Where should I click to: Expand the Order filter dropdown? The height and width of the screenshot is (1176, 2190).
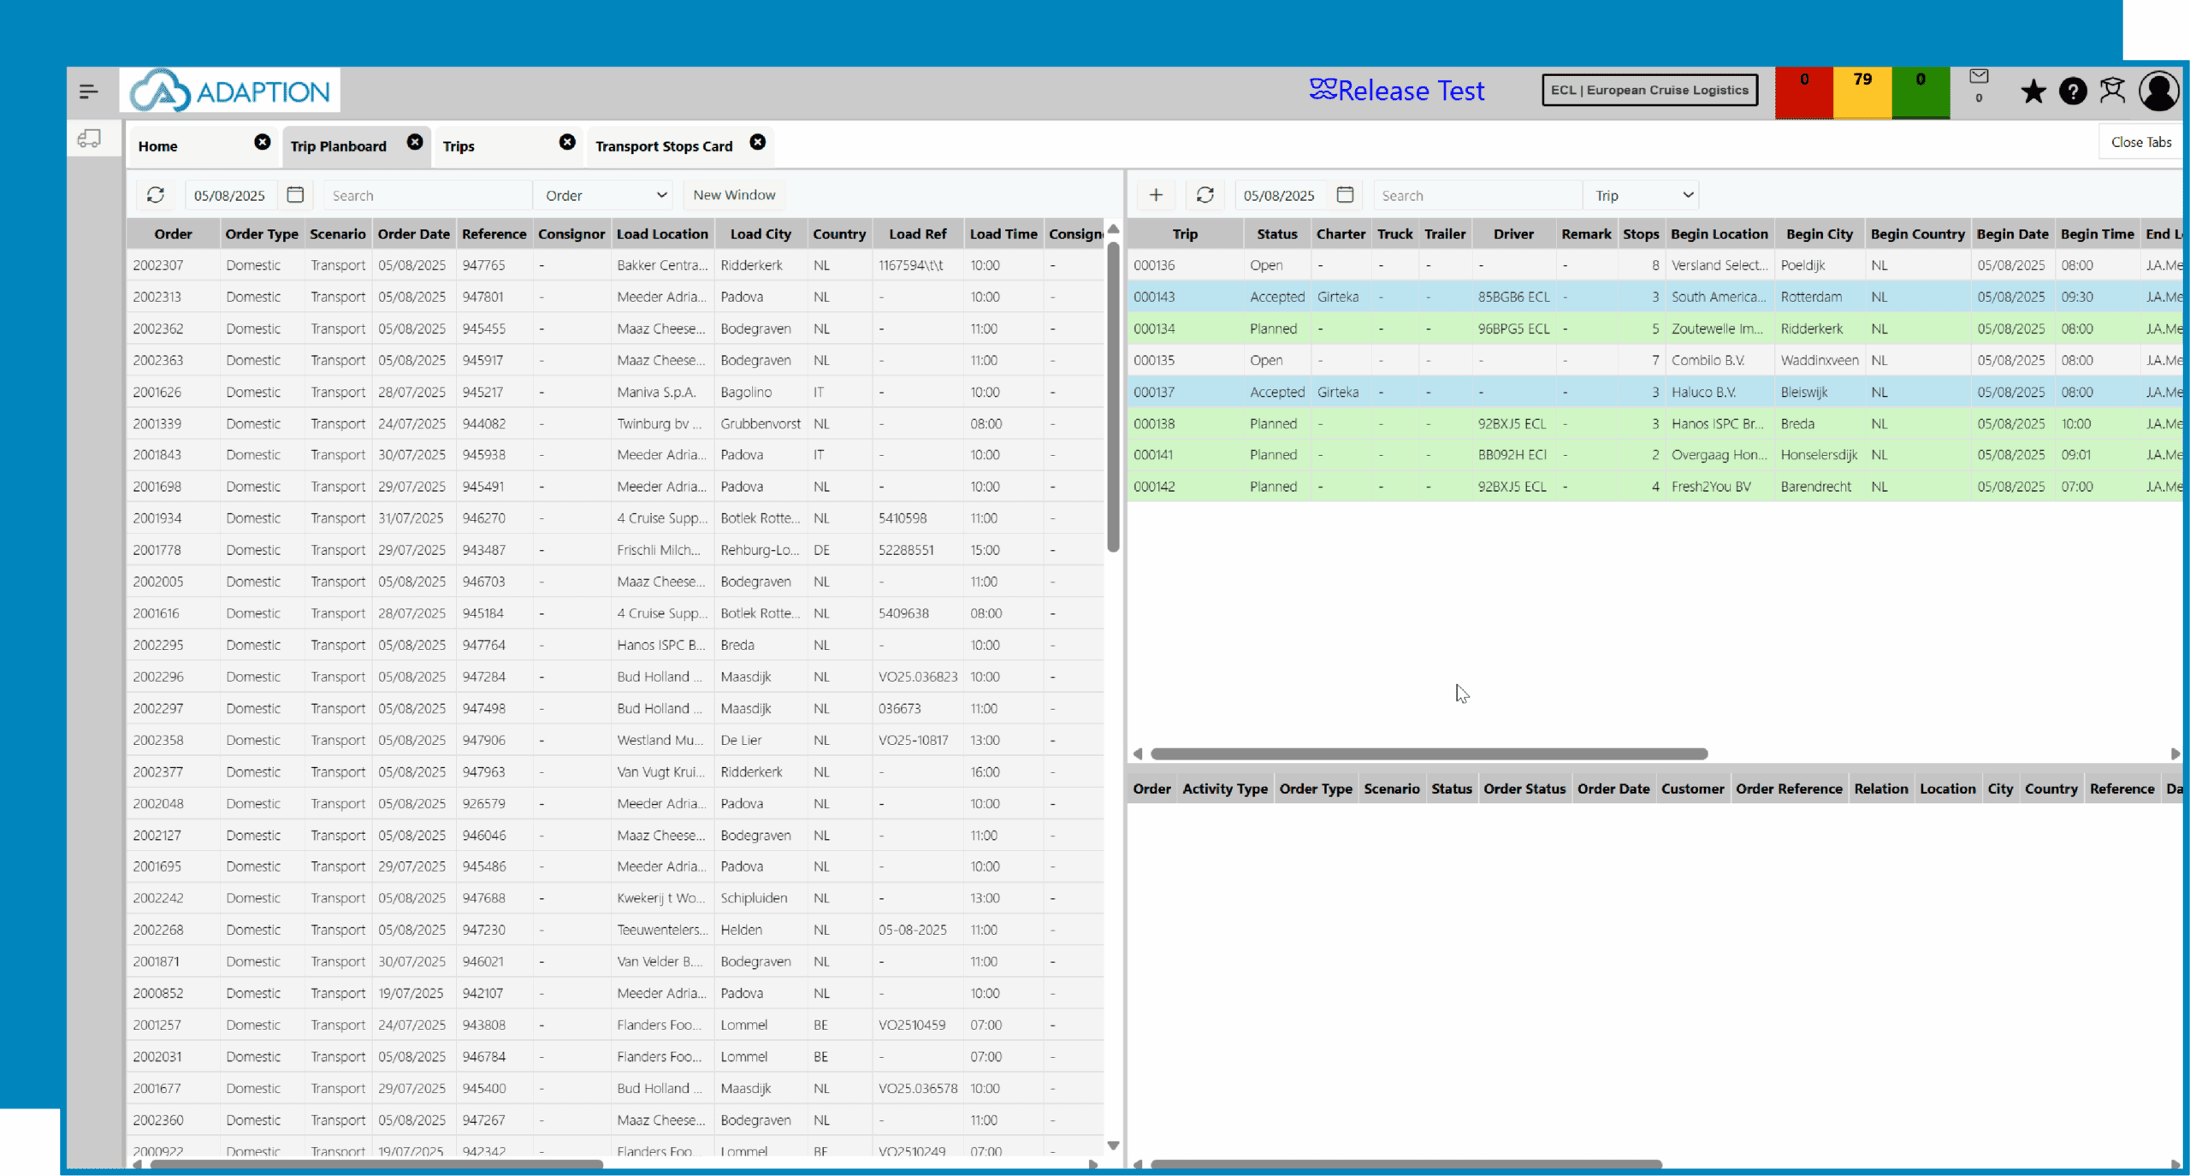coord(605,195)
